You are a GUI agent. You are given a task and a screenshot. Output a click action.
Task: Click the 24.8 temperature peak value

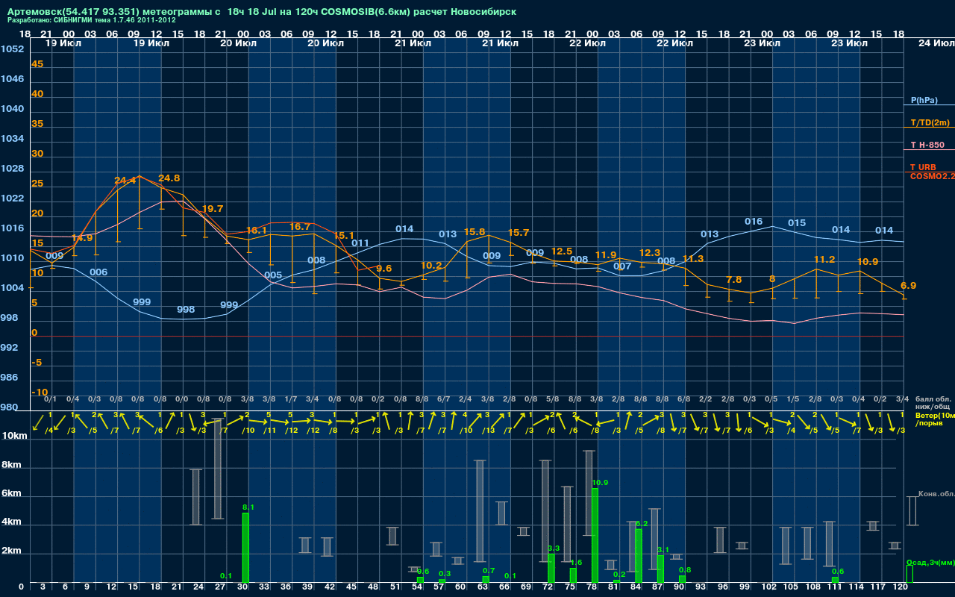point(169,178)
